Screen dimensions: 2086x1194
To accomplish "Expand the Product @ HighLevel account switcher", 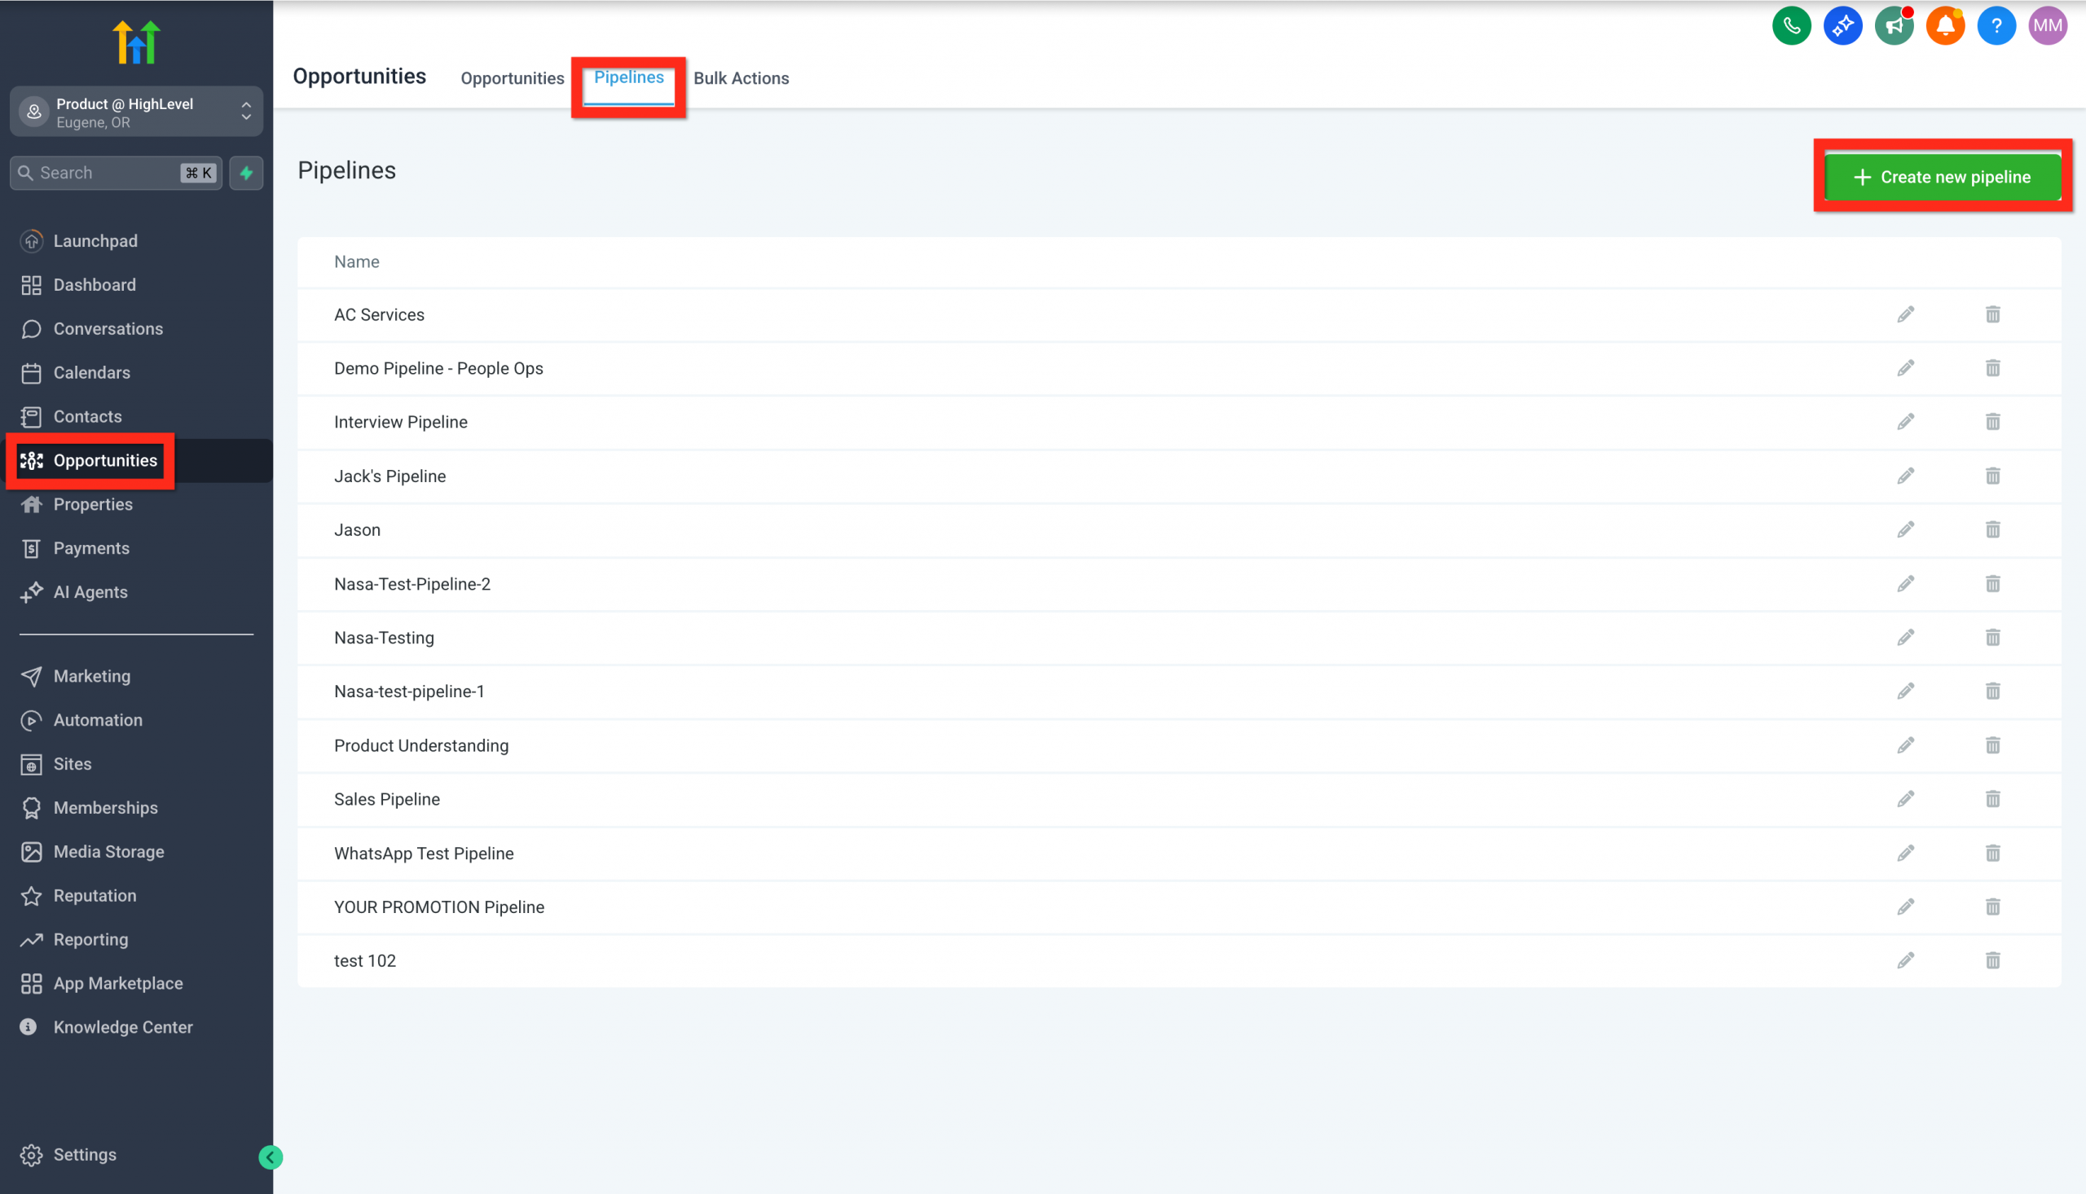I will pos(245,111).
